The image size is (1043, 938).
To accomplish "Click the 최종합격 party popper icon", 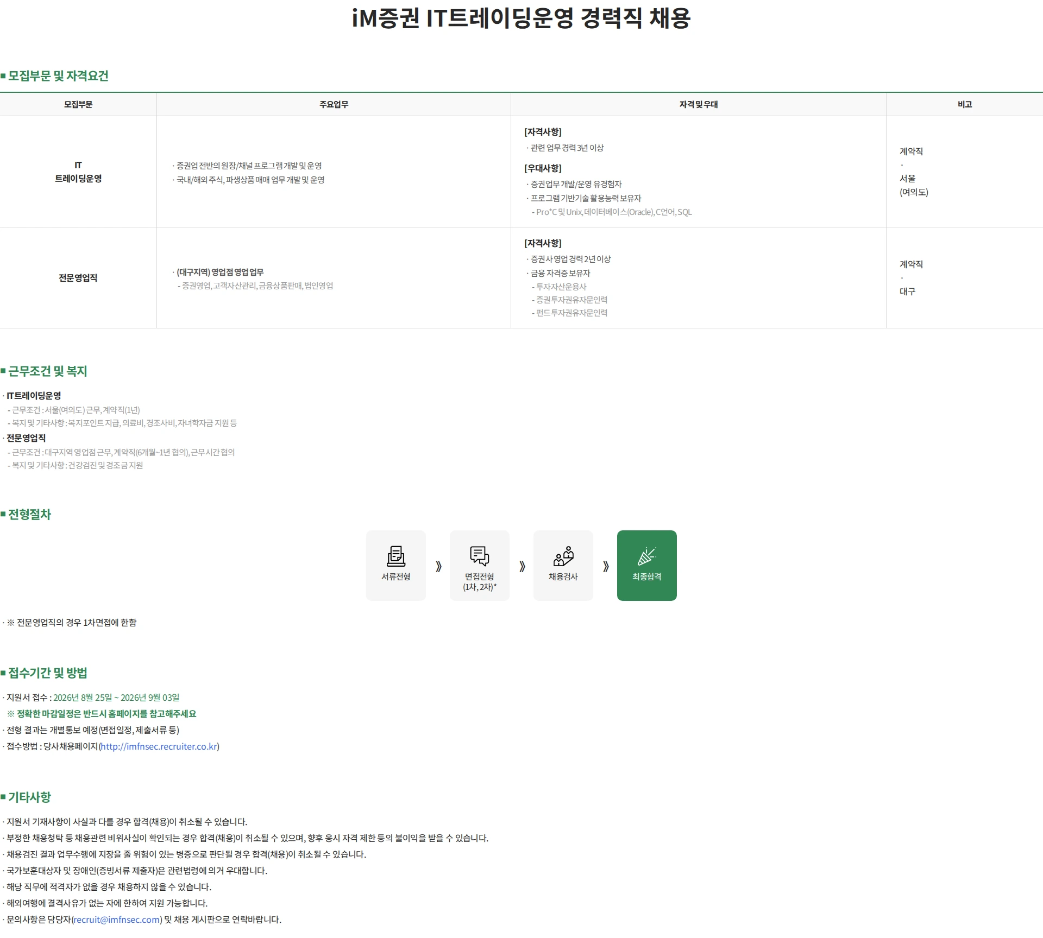I will tap(647, 556).
